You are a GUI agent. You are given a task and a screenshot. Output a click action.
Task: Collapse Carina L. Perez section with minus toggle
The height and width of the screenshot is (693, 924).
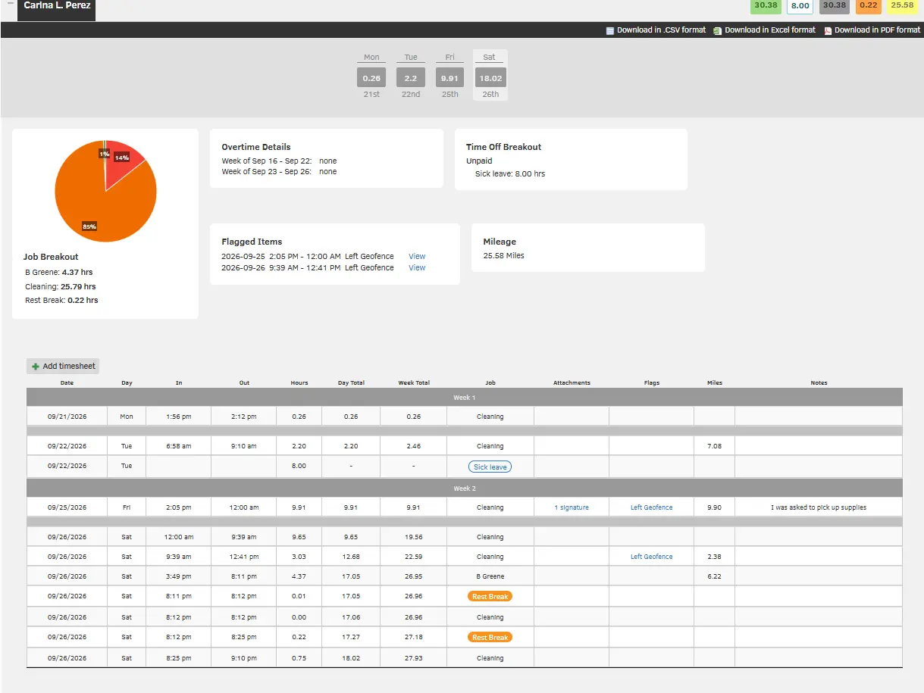click(x=11, y=4)
